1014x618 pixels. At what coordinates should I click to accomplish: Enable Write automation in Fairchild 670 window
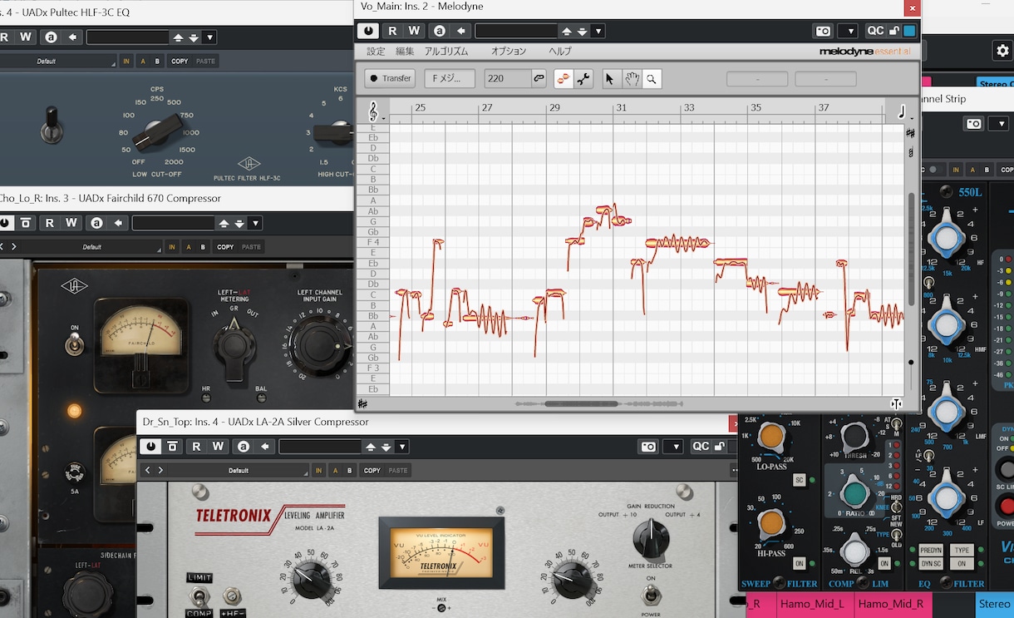coord(71,223)
